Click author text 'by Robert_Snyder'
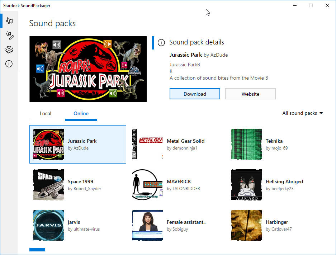This screenshot has width=336, height=255. tap(84, 189)
